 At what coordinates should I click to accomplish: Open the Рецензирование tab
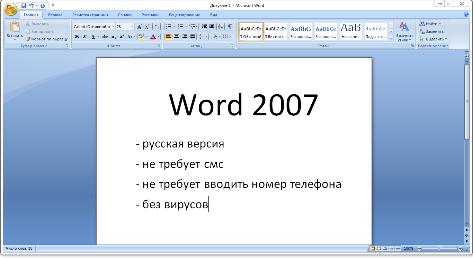tap(184, 15)
